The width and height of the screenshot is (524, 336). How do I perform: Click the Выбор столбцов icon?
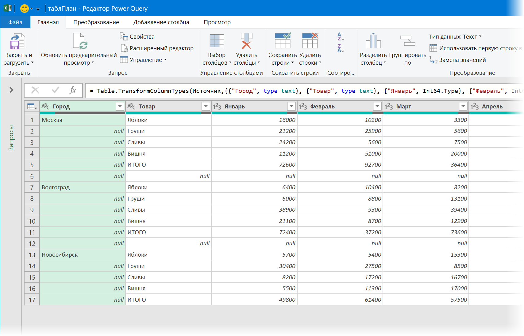(217, 41)
